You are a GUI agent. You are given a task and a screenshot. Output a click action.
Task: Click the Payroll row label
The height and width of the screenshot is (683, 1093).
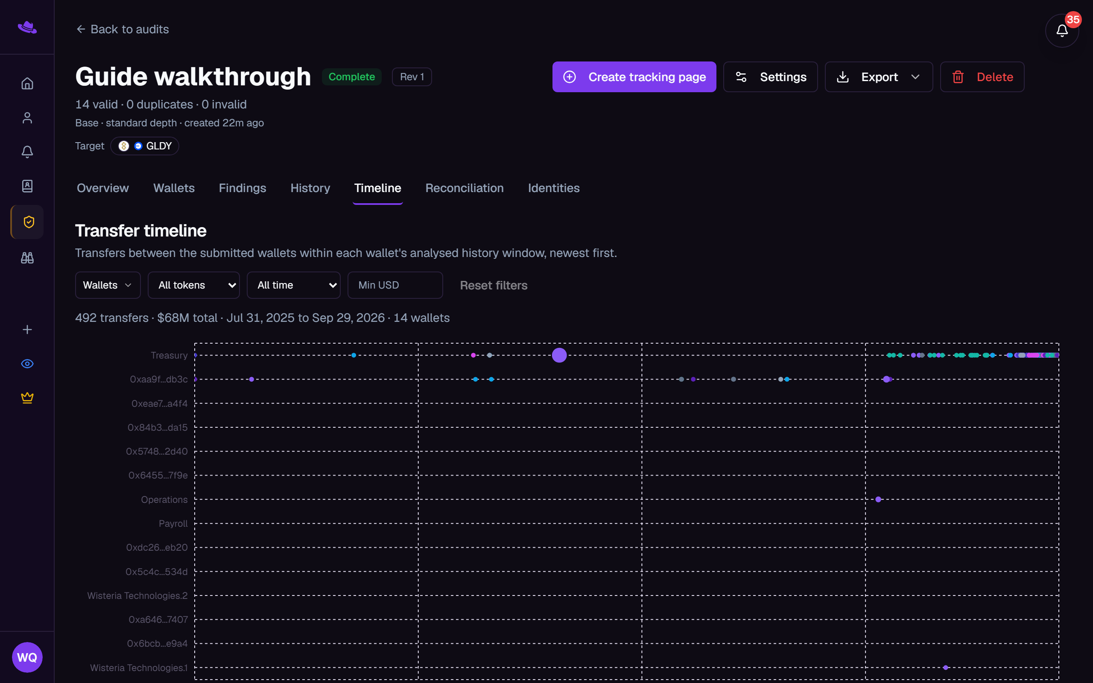pyautogui.click(x=173, y=523)
